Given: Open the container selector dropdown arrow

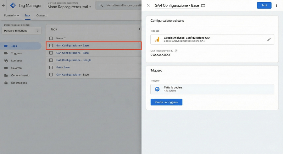Looking at the screenshot, I should point(90,7).
